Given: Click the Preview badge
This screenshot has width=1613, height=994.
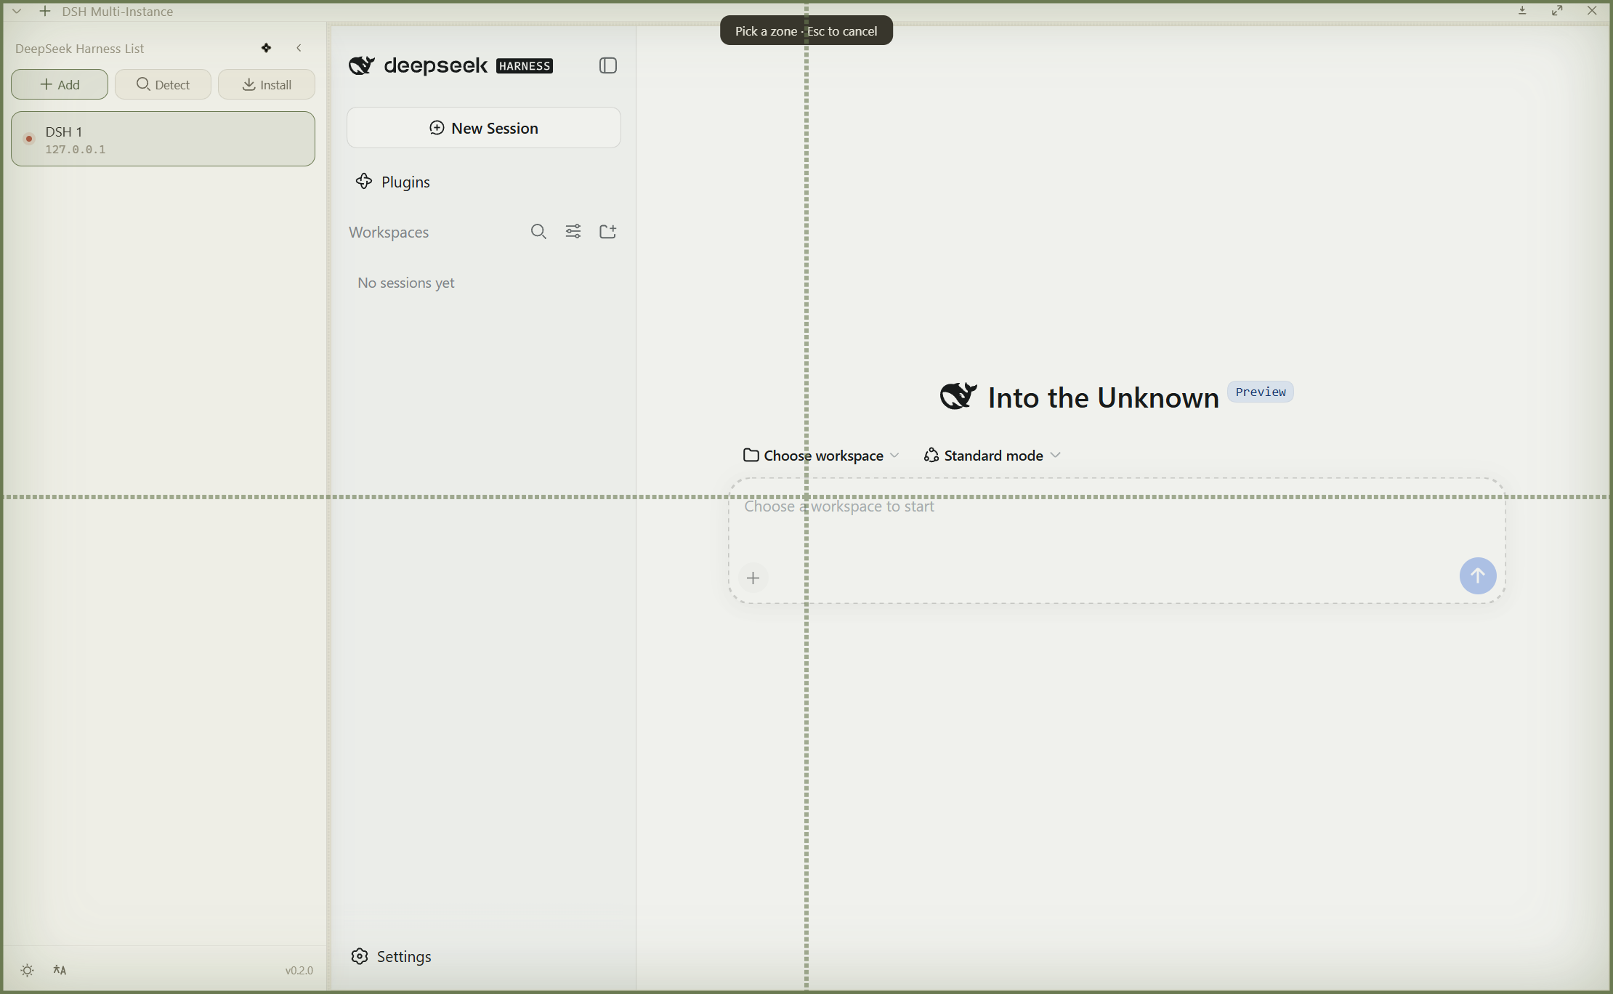Looking at the screenshot, I should pyautogui.click(x=1261, y=392).
